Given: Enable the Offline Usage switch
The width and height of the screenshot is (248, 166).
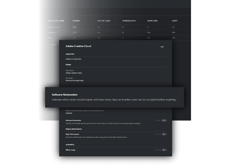Looking at the screenshot, I should click(x=164, y=150).
